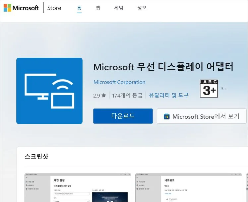This screenshot has width=248, height=202.
Task: Open the 정보 tab
Action: click(142, 8)
